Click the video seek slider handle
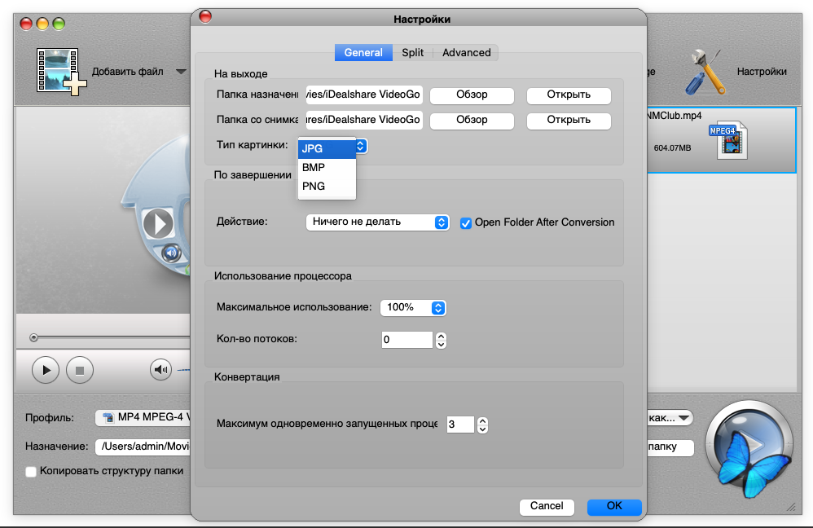 pyautogui.click(x=33, y=337)
